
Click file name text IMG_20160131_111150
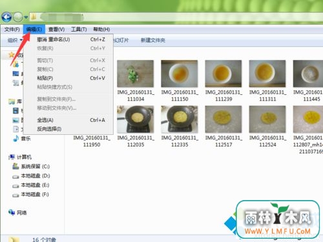[x=180, y=96]
